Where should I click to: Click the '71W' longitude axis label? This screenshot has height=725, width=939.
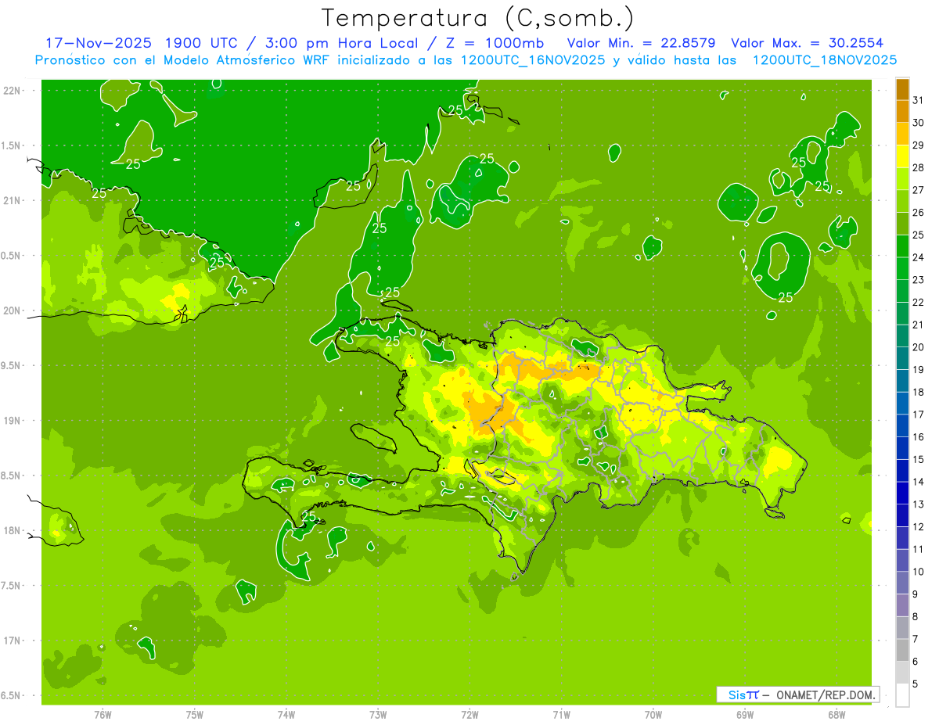pyautogui.click(x=561, y=714)
